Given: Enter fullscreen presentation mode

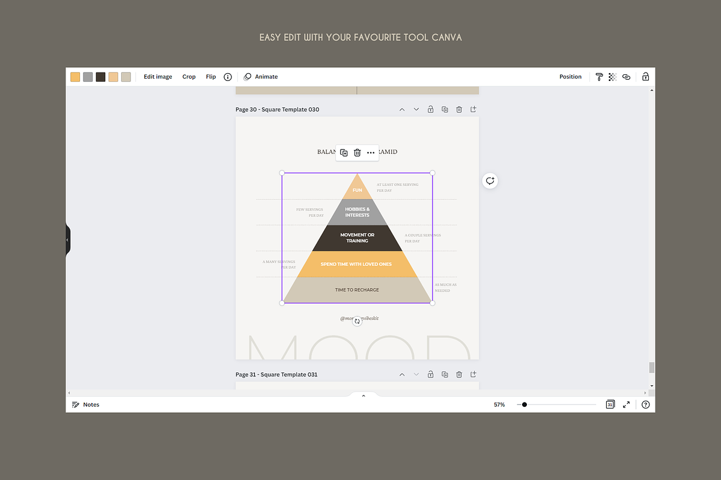Looking at the screenshot, I should coord(626,405).
